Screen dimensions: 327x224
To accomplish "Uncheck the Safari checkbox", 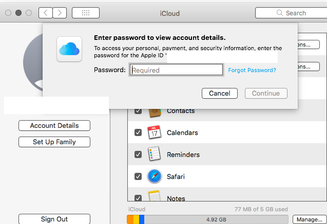I will tap(138, 176).
